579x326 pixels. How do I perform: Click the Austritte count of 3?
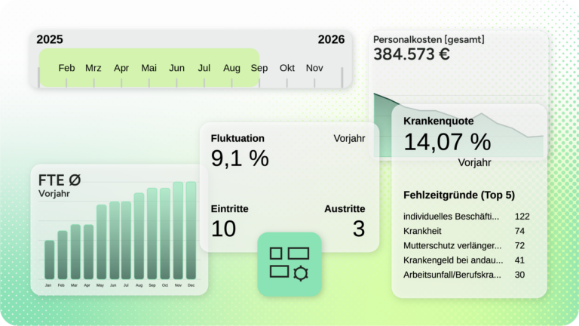click(358, 229)
